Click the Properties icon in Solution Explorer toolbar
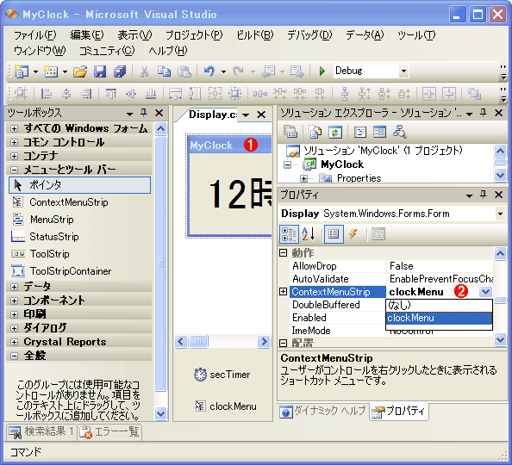This screenshot has width=512, height=465. point(290,132)
